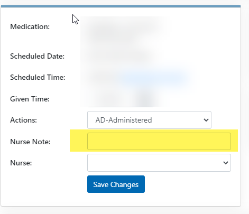This screenshot has height=214, width=249.
Task: Click the Actions label text
Action: pyautogui.click(x=23, y=120)
